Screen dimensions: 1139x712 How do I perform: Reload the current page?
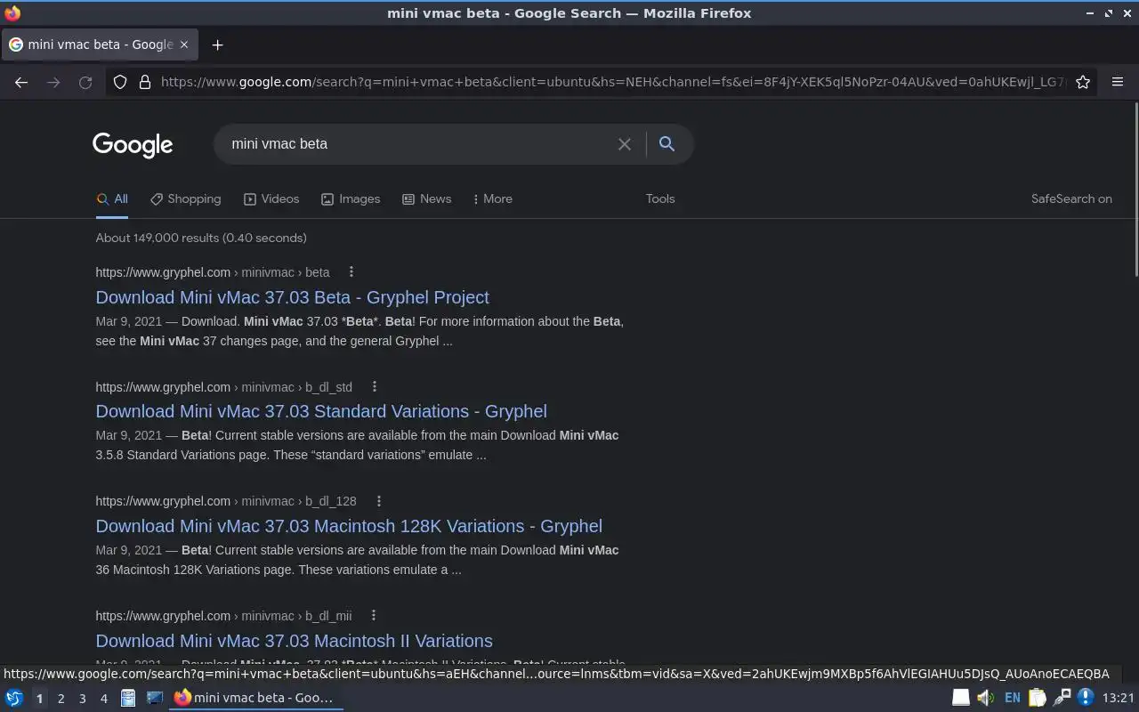(85, 82)
